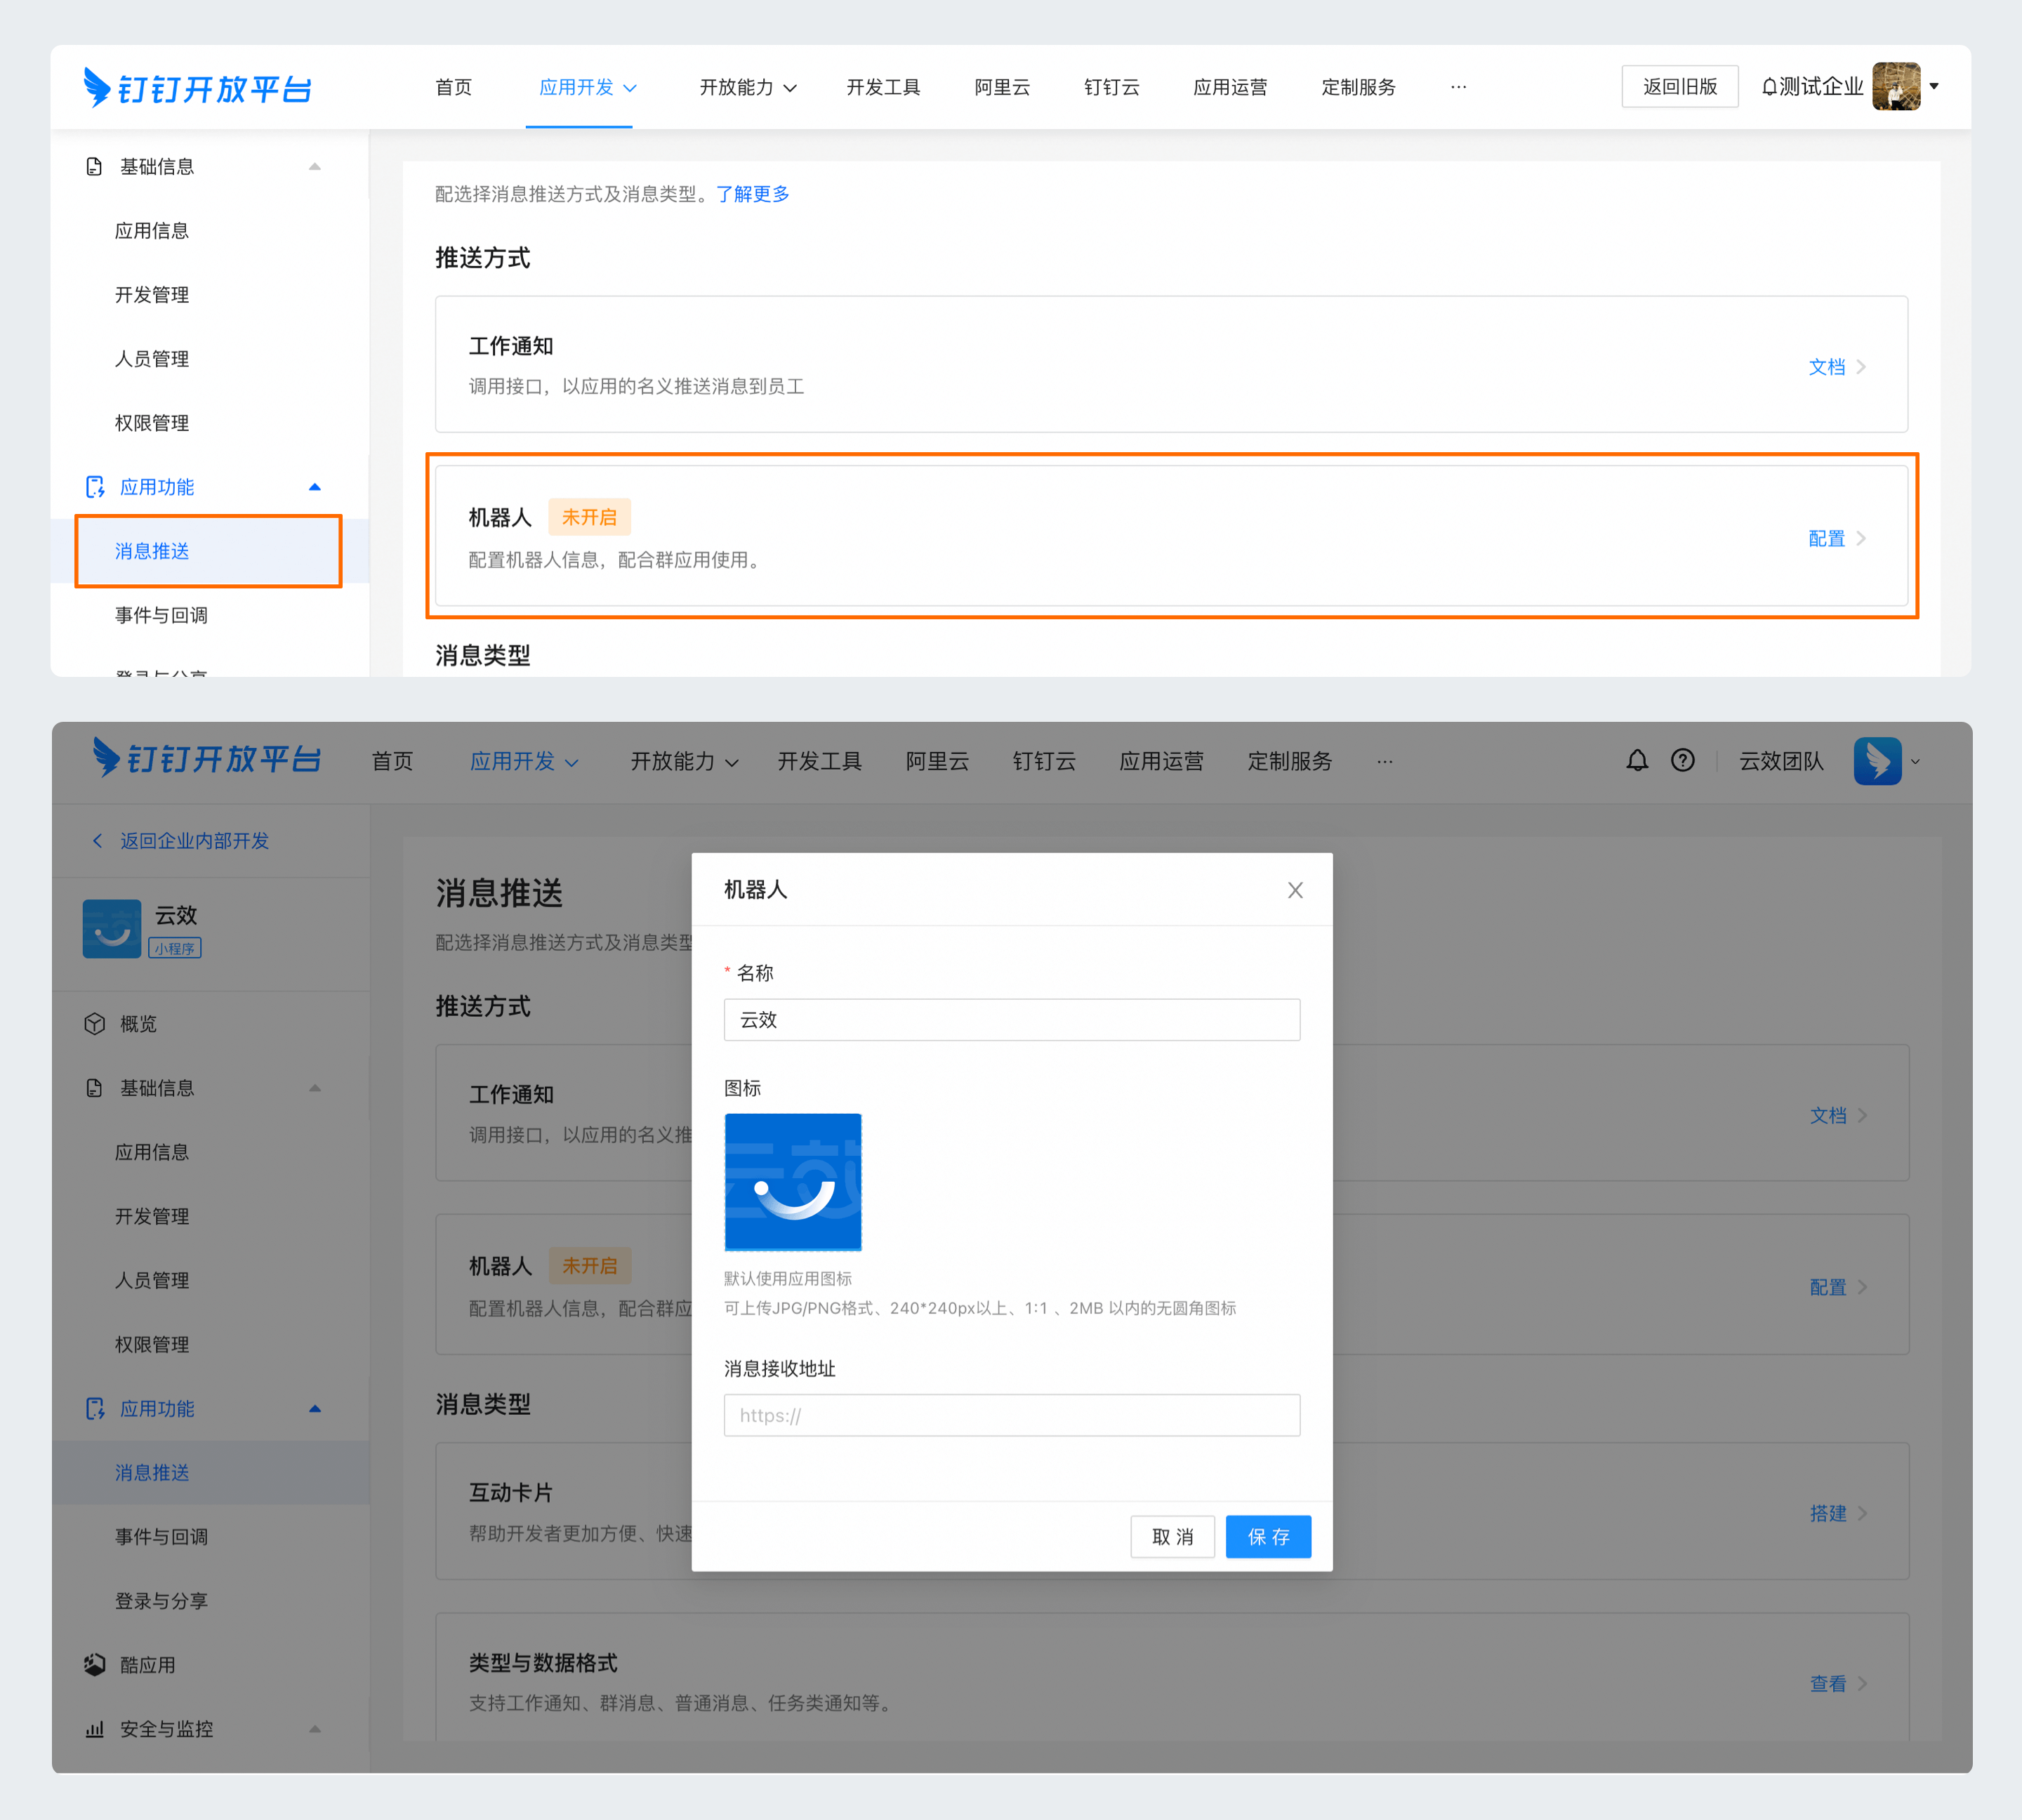Select 应用信息 in upper sidebar

point(152,231)
